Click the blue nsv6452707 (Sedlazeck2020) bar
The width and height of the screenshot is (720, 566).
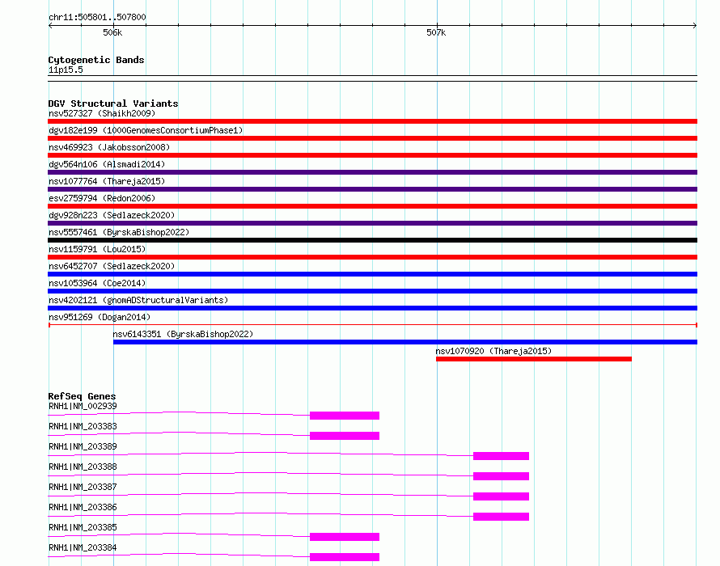[x=372, y=274]
